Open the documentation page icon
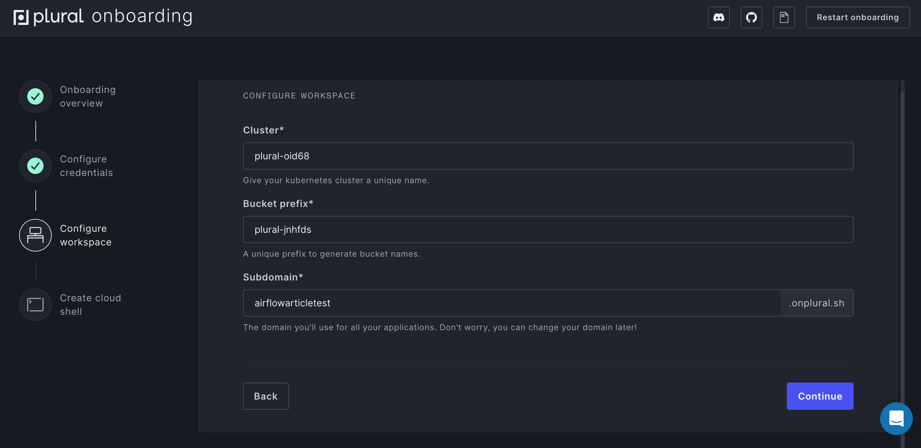Screen dimensions: 921x448 pyautogui.click(x=784, y=17)
